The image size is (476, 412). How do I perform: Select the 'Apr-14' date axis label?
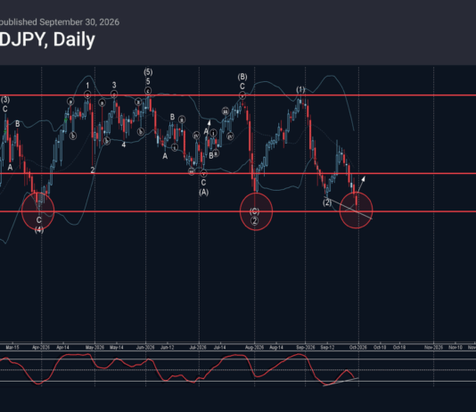(x=62, y=347)
